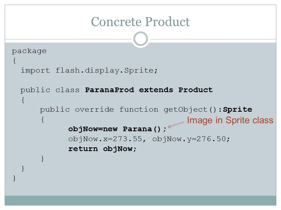This screenshot has width=281, height=210.
Task: Click the 'public class' text
Action: [x=50, y=90]
